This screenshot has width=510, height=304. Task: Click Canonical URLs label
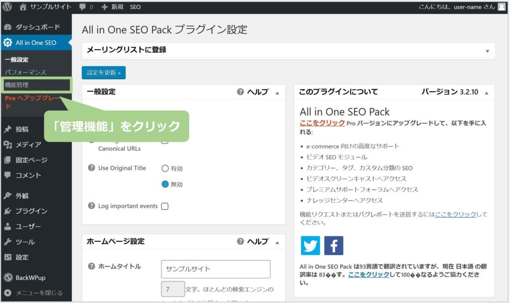120,149
